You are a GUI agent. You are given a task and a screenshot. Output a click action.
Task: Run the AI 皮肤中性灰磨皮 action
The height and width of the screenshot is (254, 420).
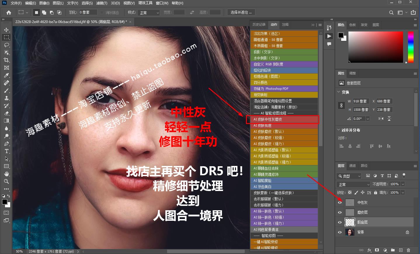[x=284, y=119]
